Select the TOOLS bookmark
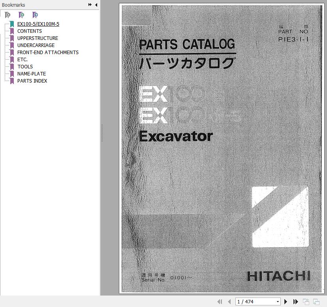Viewport: 327px width, 307px height. 25,66
